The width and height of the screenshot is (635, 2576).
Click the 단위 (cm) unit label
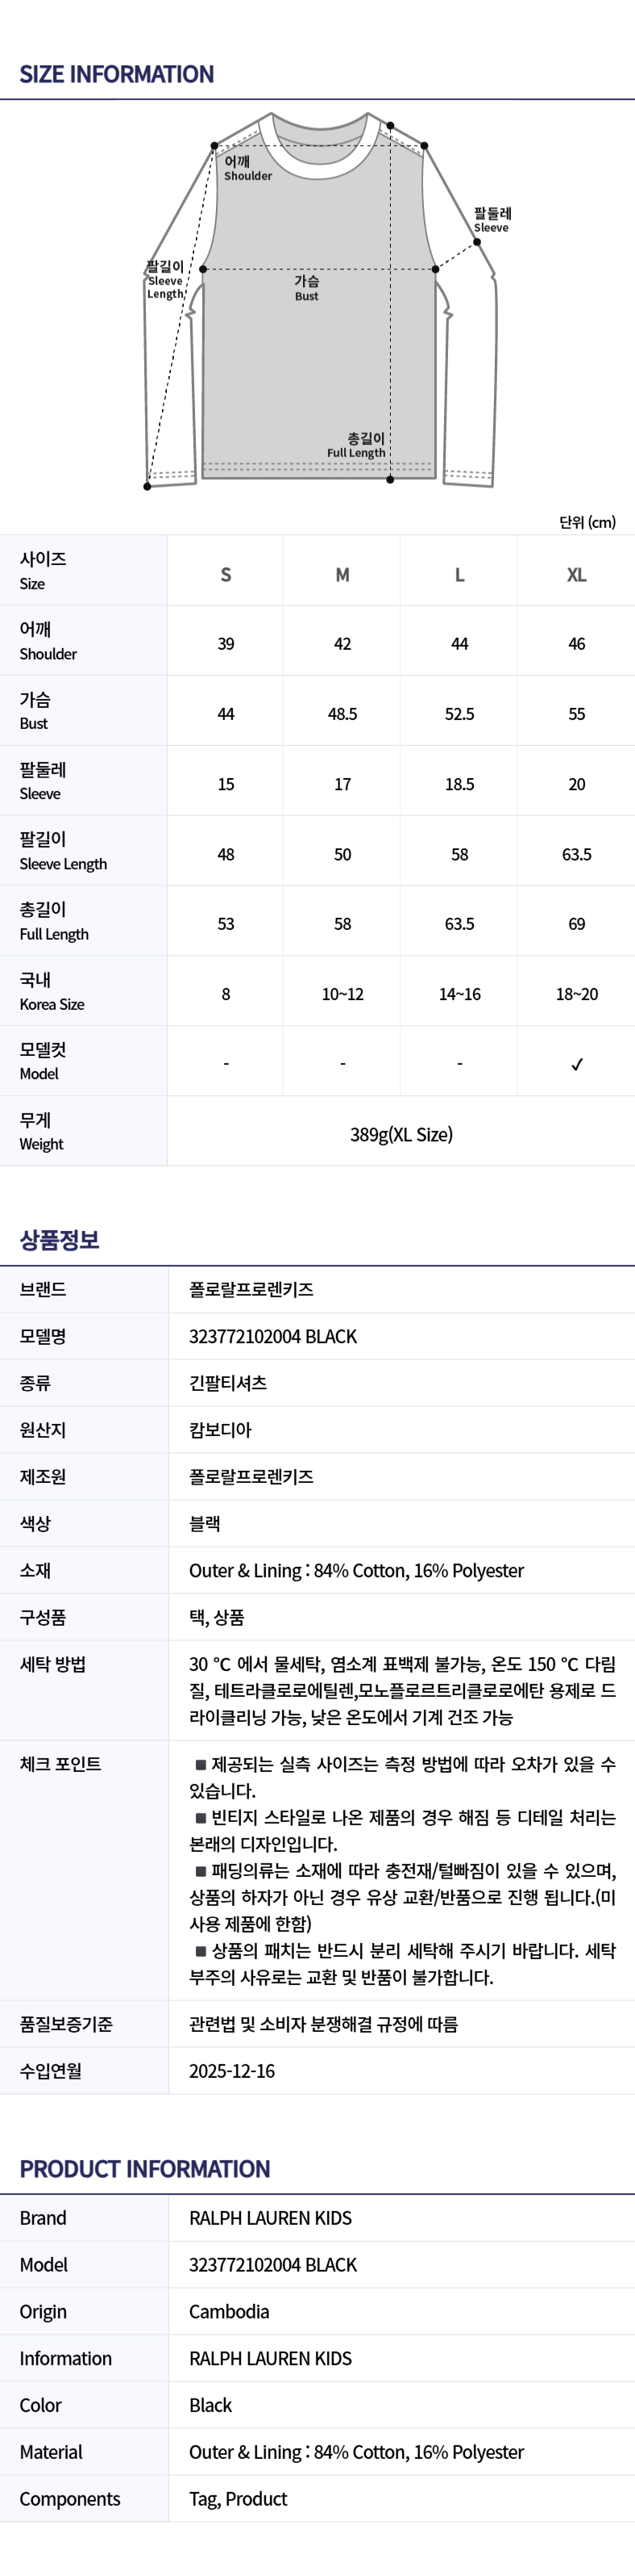(587, 522)
